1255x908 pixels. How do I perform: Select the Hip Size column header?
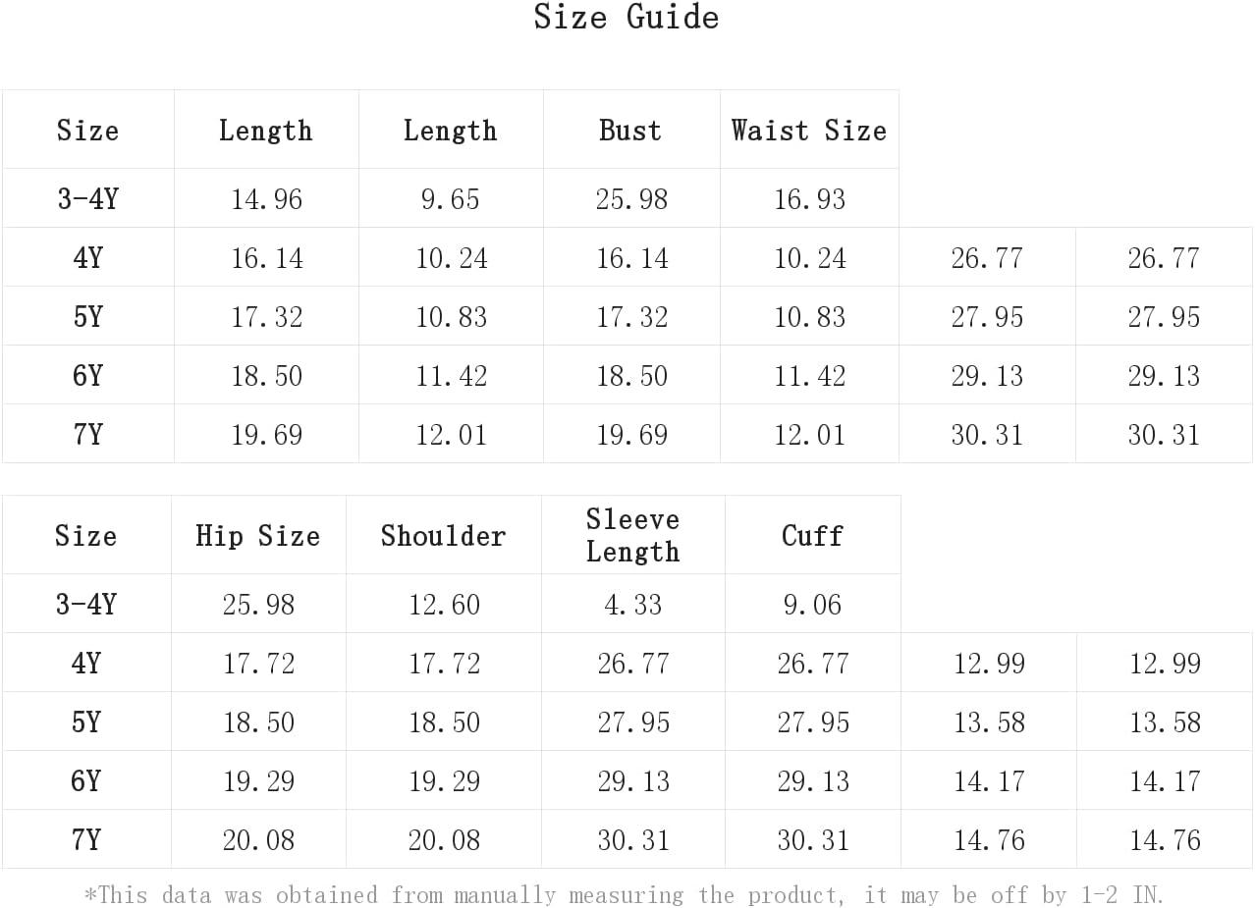[x=258, y=536]
